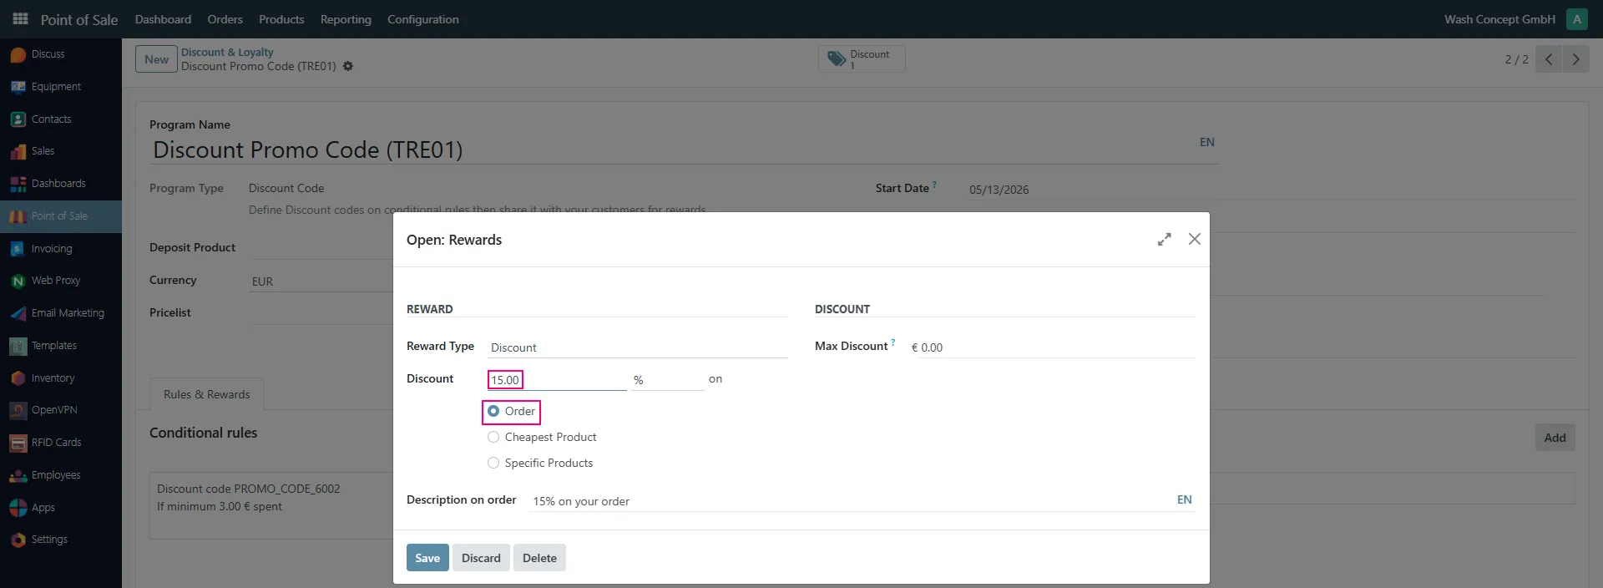Click Max Discount help question mark
1603x588 pixels.
893,342
